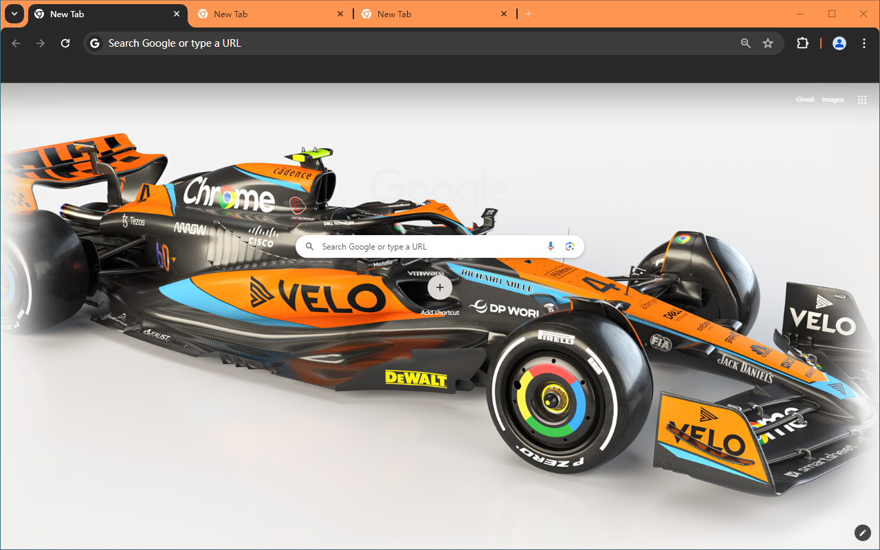Close the third New Tab

504,14
